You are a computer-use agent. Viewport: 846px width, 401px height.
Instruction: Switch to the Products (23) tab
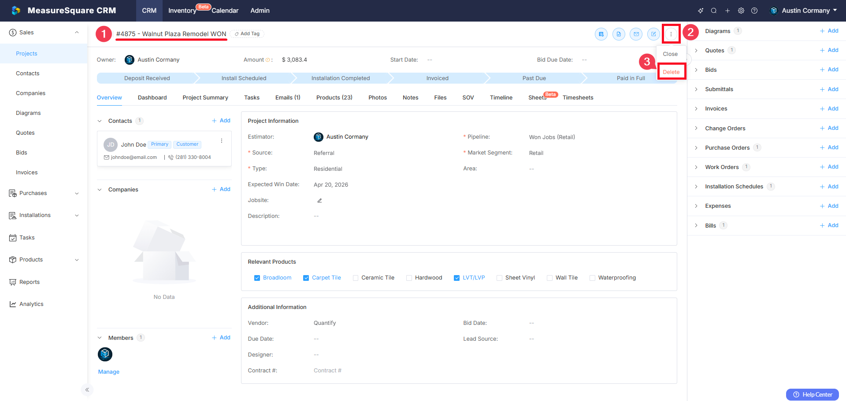coord(334,98)
